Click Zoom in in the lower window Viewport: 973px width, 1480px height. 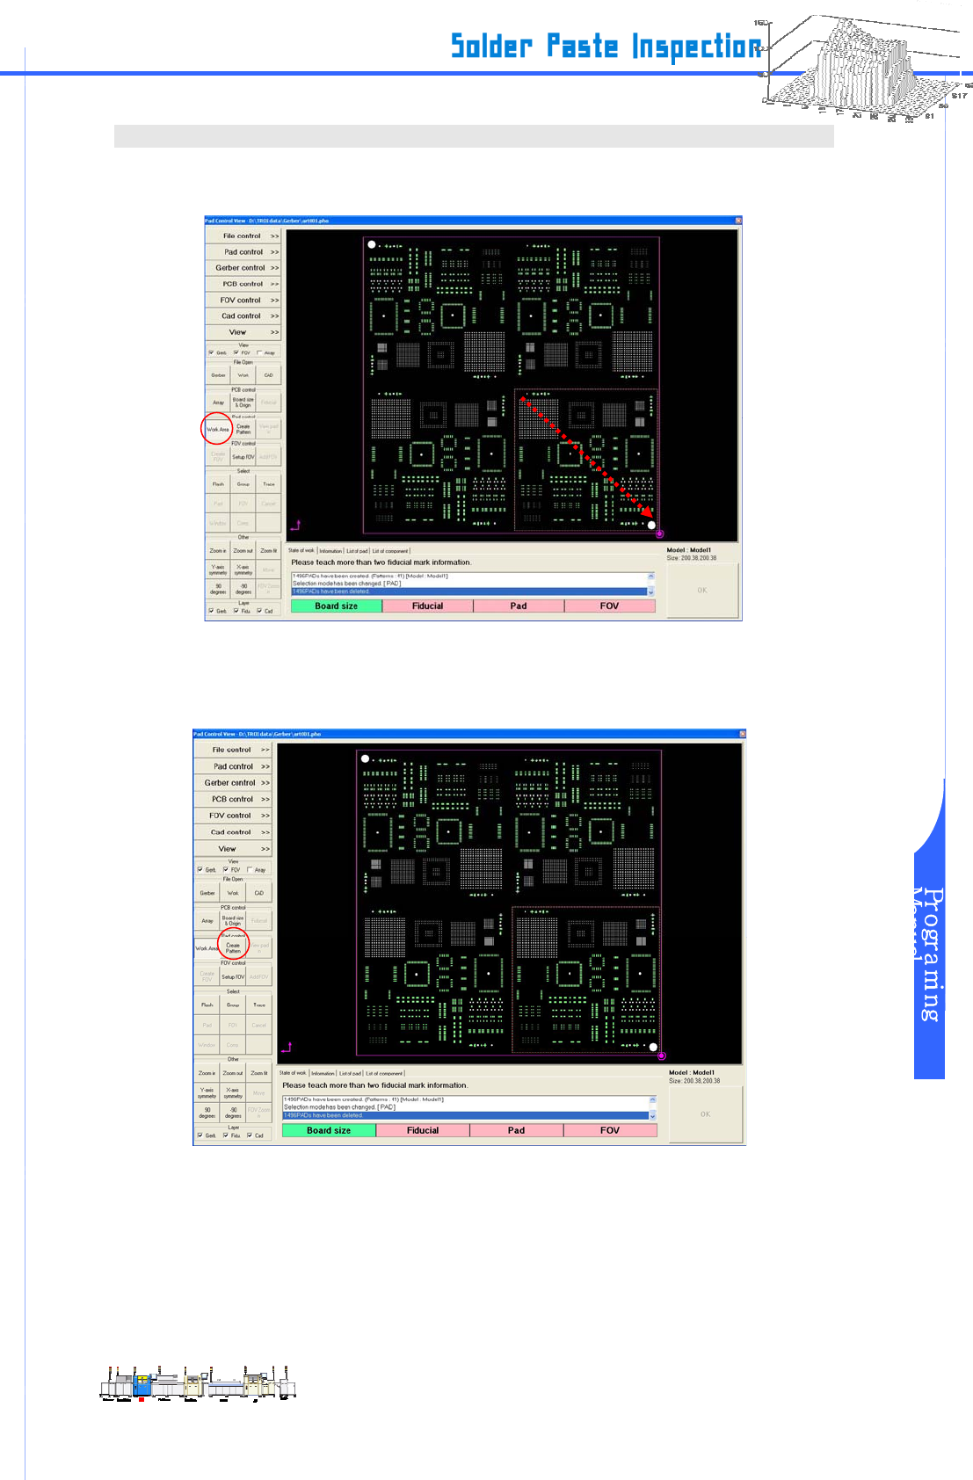coord(207,1073)
